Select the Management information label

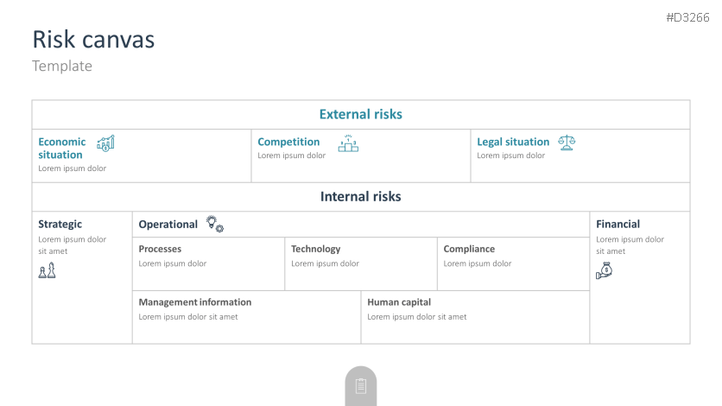(x=195, y=302)
